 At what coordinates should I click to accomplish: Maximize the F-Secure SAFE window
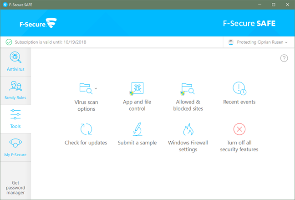pos(274,5)
